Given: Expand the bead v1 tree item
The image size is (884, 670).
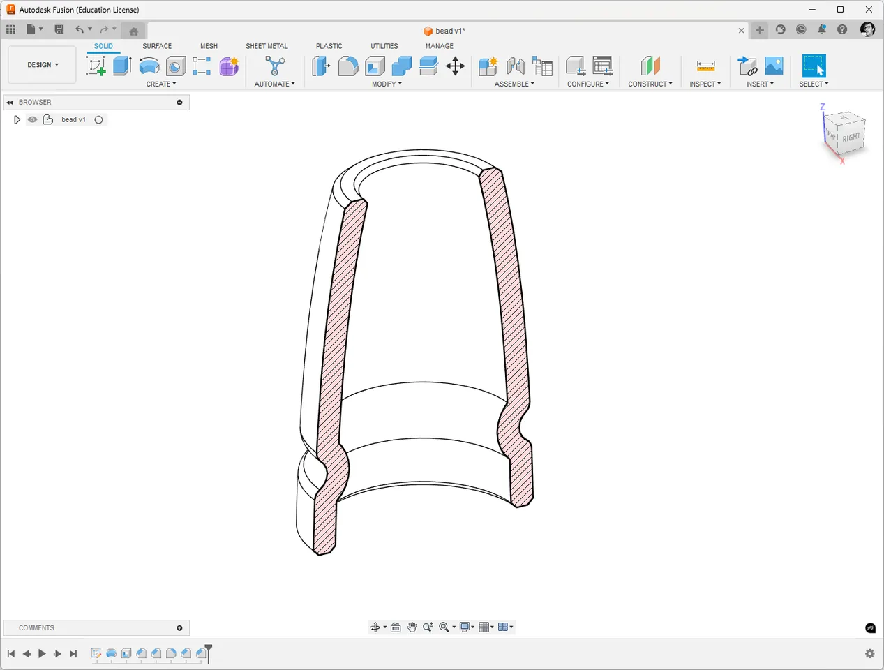Looking at the screenshot, I should (17, 119).
